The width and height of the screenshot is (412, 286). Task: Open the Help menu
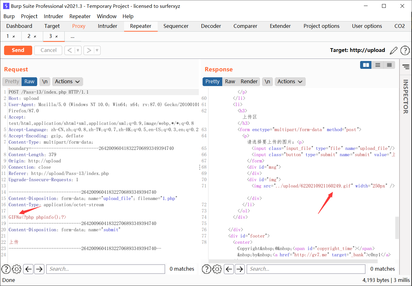point(128,16)
